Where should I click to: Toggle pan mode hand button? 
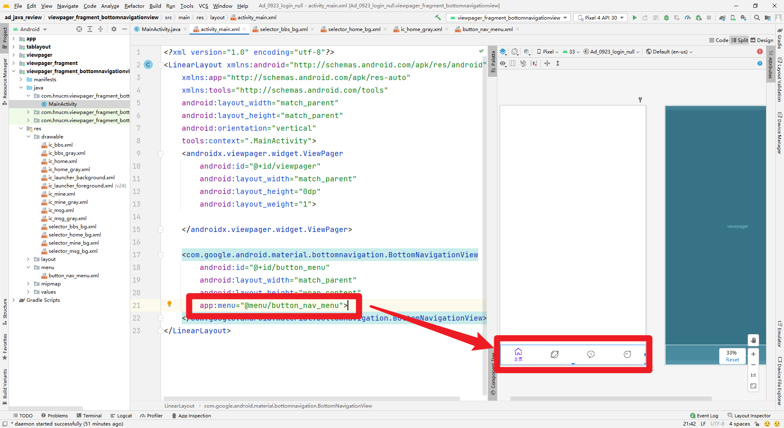[x=753, y=340]
